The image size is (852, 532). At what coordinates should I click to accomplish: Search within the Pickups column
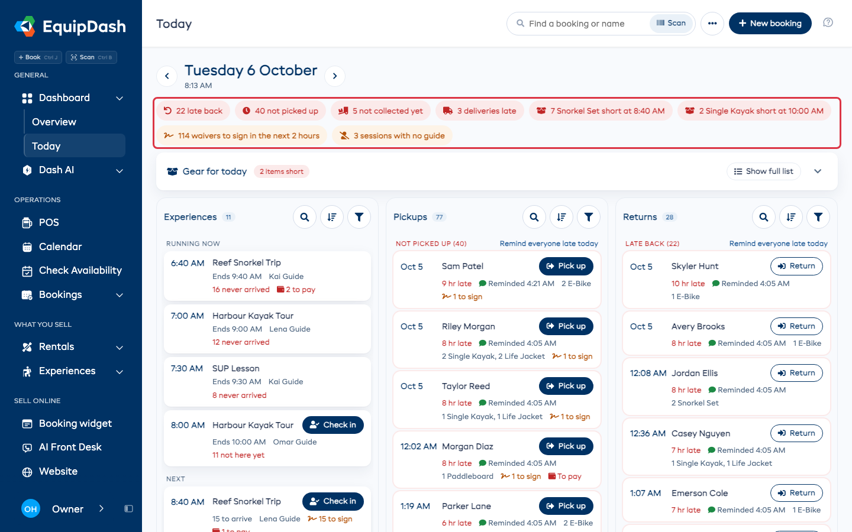[x=534, y=217]
